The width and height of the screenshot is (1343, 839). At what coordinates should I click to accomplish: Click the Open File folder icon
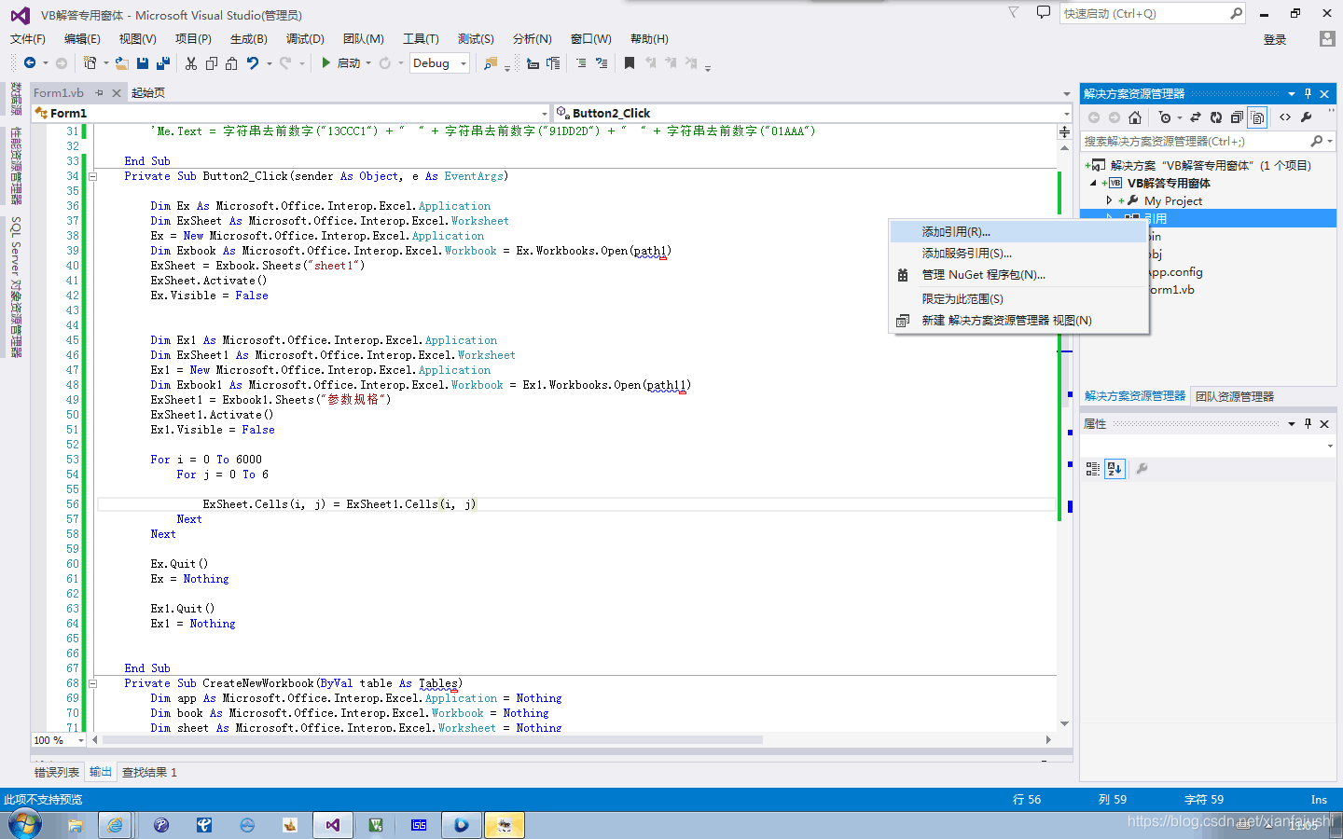tap(122, 62)
